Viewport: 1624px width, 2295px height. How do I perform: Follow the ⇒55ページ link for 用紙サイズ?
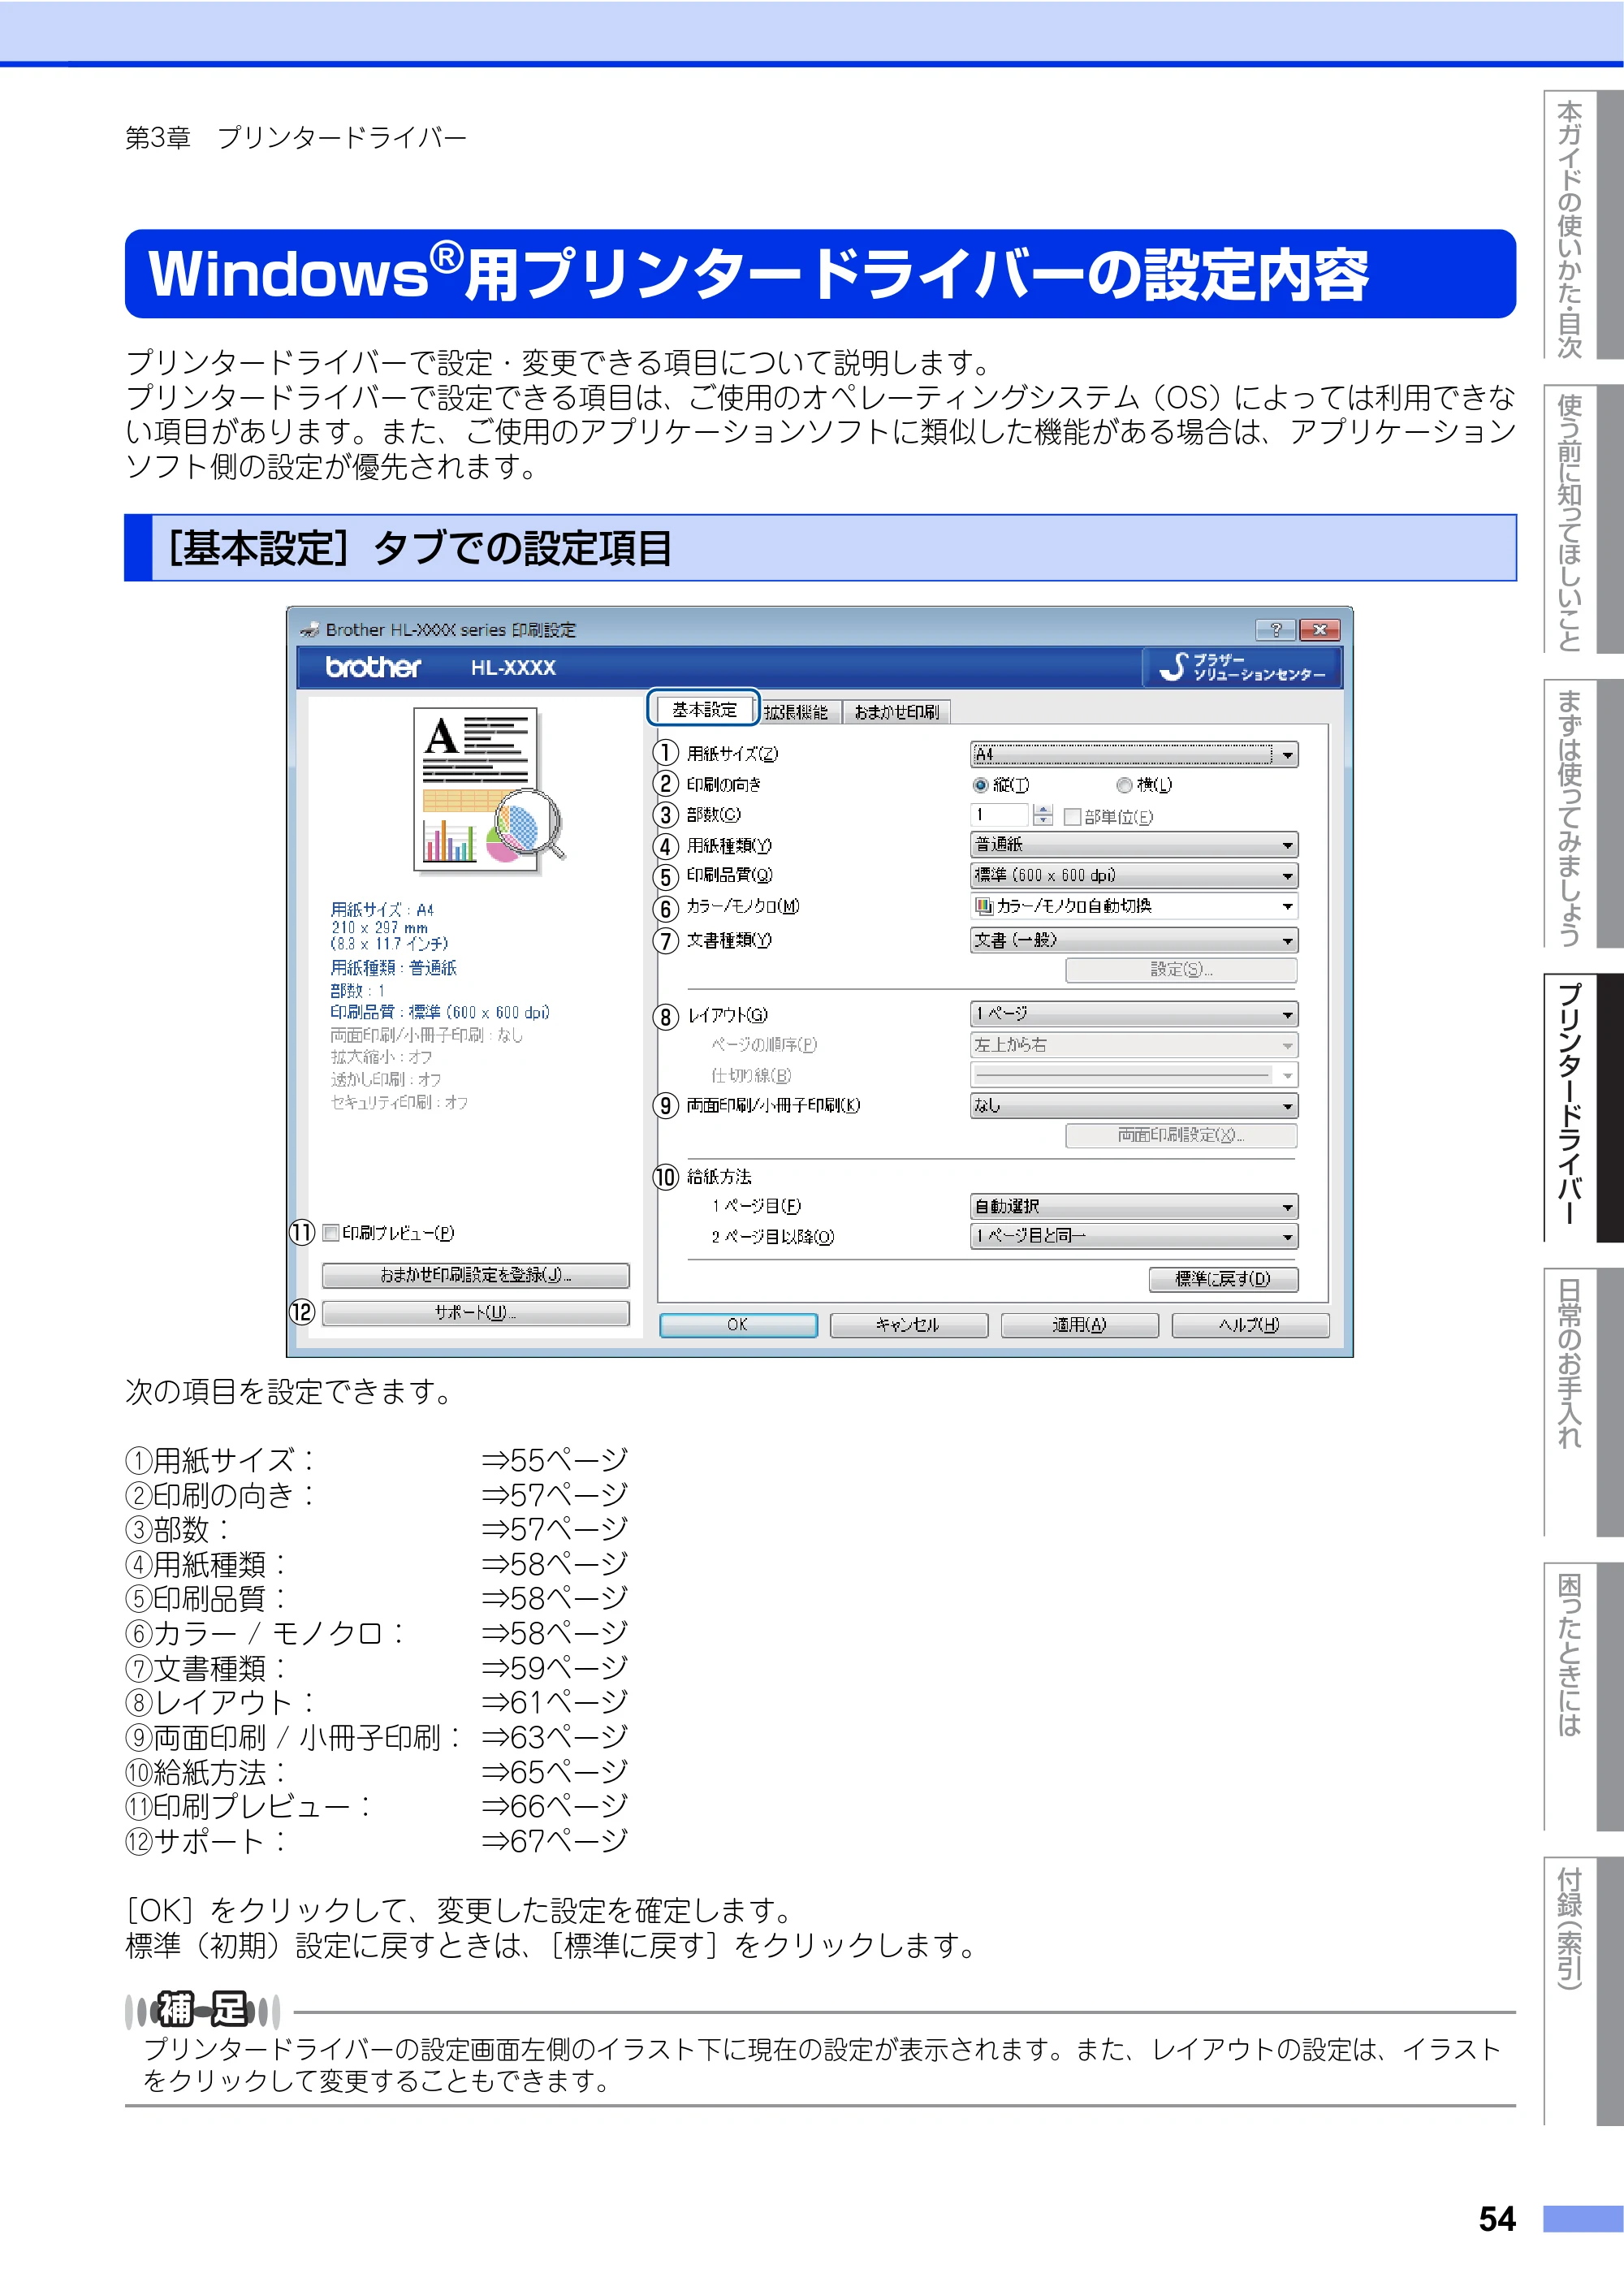coord(554,1460)
